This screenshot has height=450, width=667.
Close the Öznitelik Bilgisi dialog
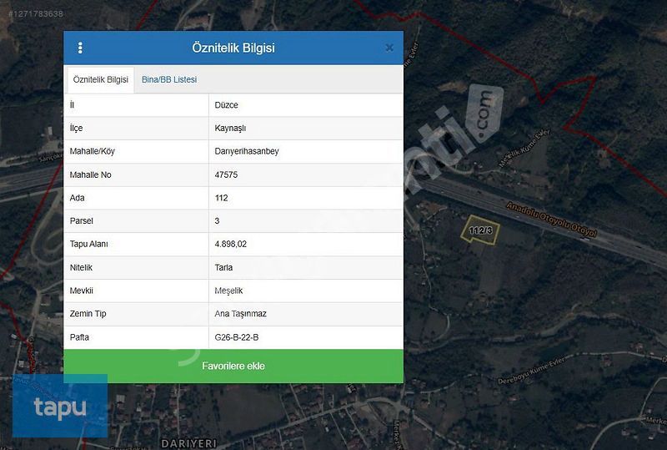pyautogui.click(x=389, y=48)
